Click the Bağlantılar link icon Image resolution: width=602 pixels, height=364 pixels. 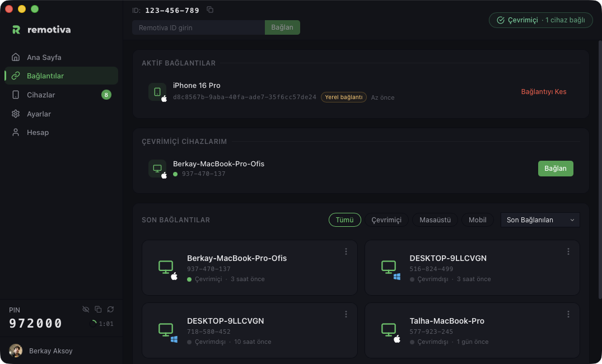click(x=16, y=76)
